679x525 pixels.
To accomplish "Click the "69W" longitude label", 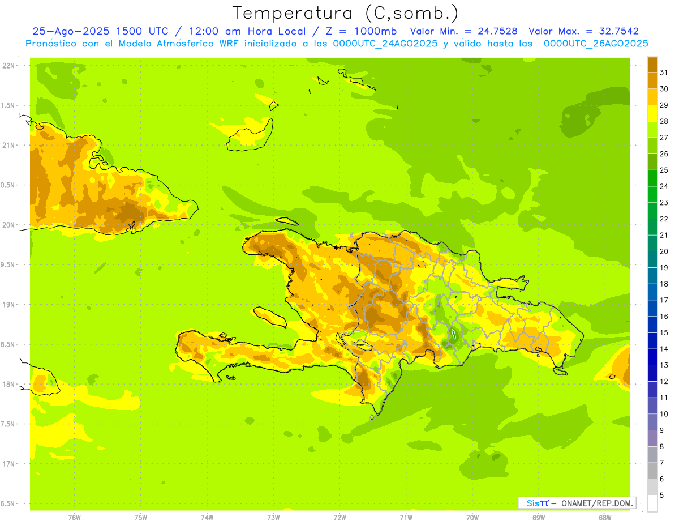I will coord(539,517).
